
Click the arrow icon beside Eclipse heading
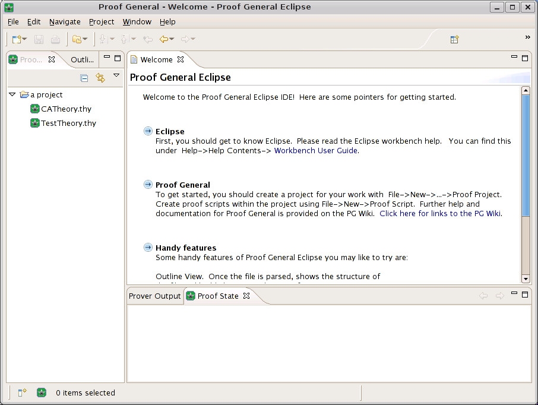[x=148, y=131]
